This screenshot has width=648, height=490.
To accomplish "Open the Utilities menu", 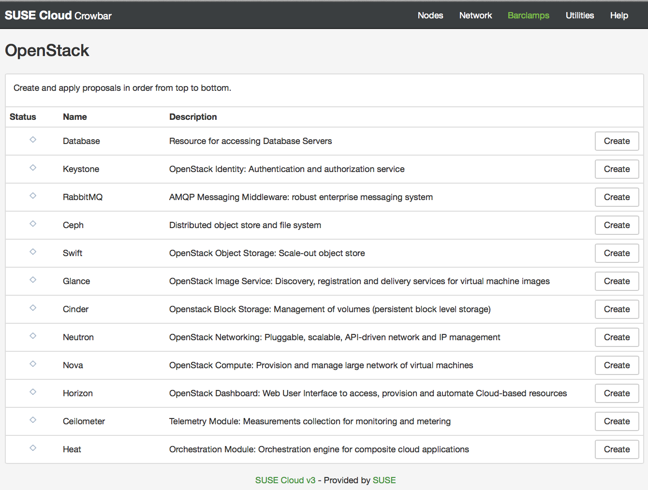I will coord(579,15).
